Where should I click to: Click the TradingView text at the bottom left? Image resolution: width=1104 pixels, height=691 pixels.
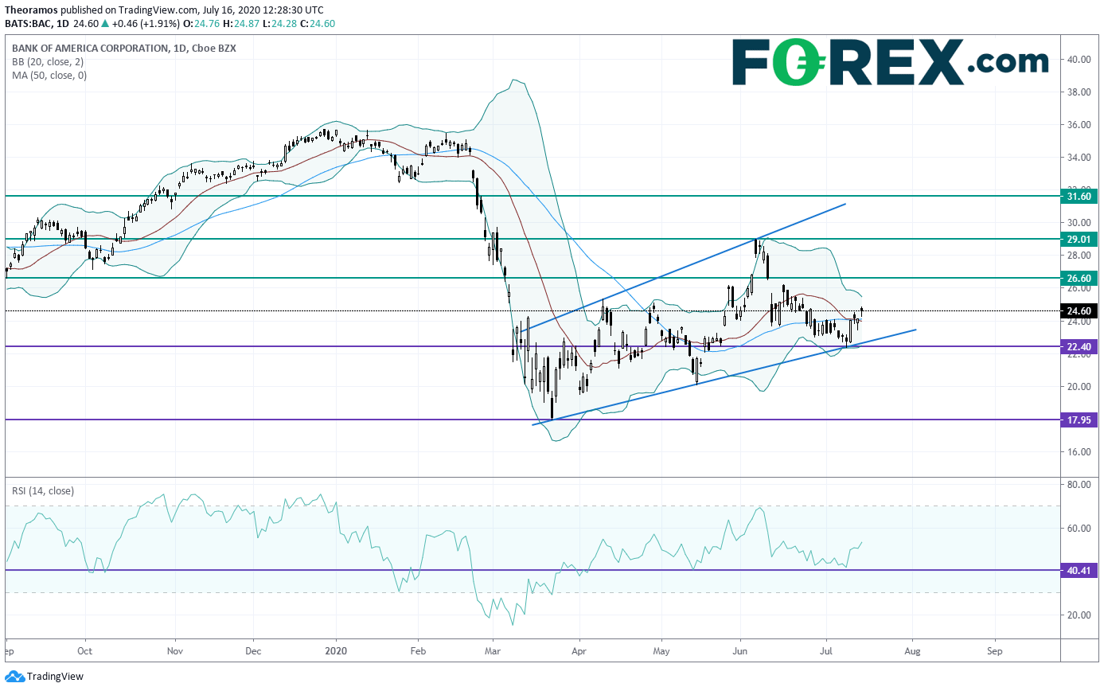click(55, 677)
